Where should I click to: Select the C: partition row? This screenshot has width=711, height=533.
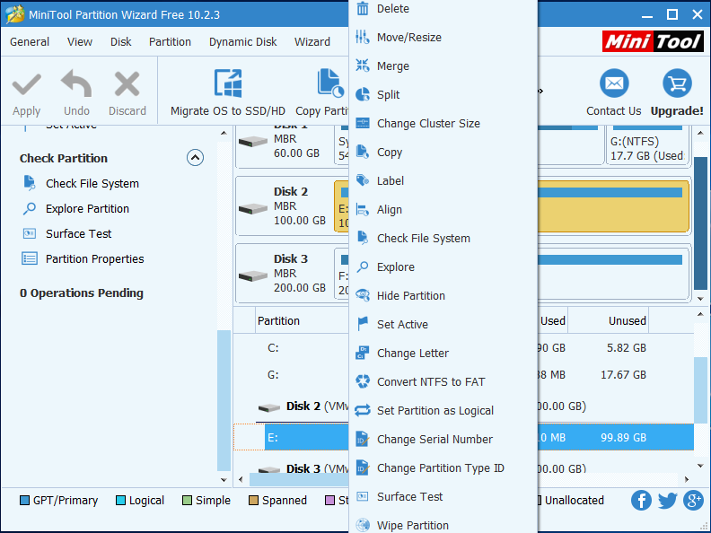coord(463,347)
